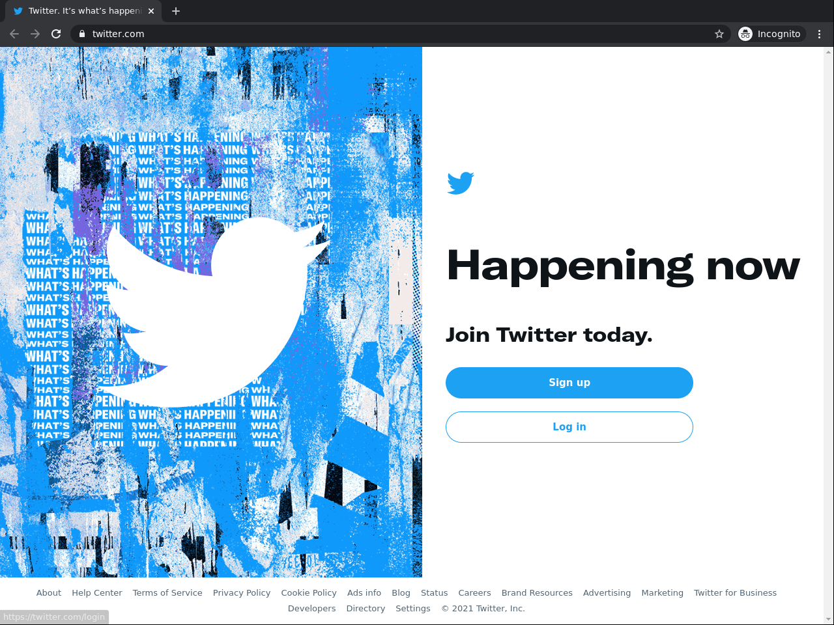Go back with the browser back arrow

click(14, 34)
